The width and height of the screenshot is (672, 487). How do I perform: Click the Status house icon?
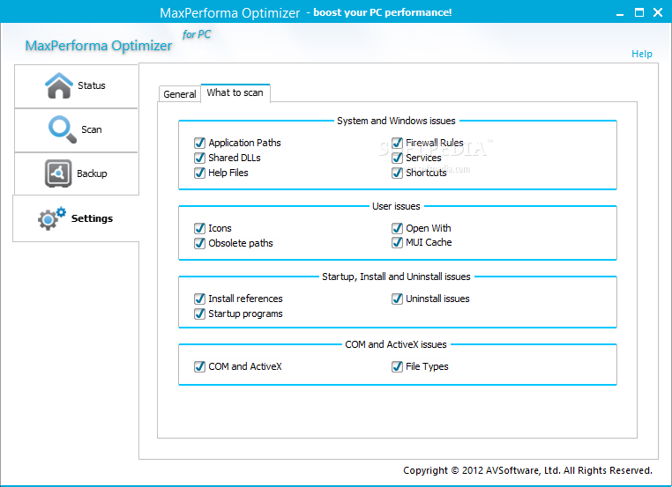pos(59,85)
